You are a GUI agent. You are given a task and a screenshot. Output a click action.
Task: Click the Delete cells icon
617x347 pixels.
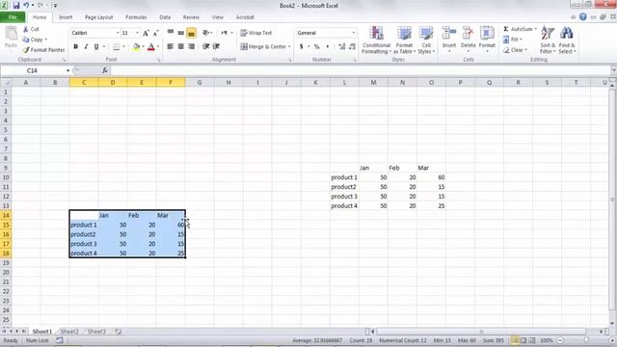(x=468, y=33)
